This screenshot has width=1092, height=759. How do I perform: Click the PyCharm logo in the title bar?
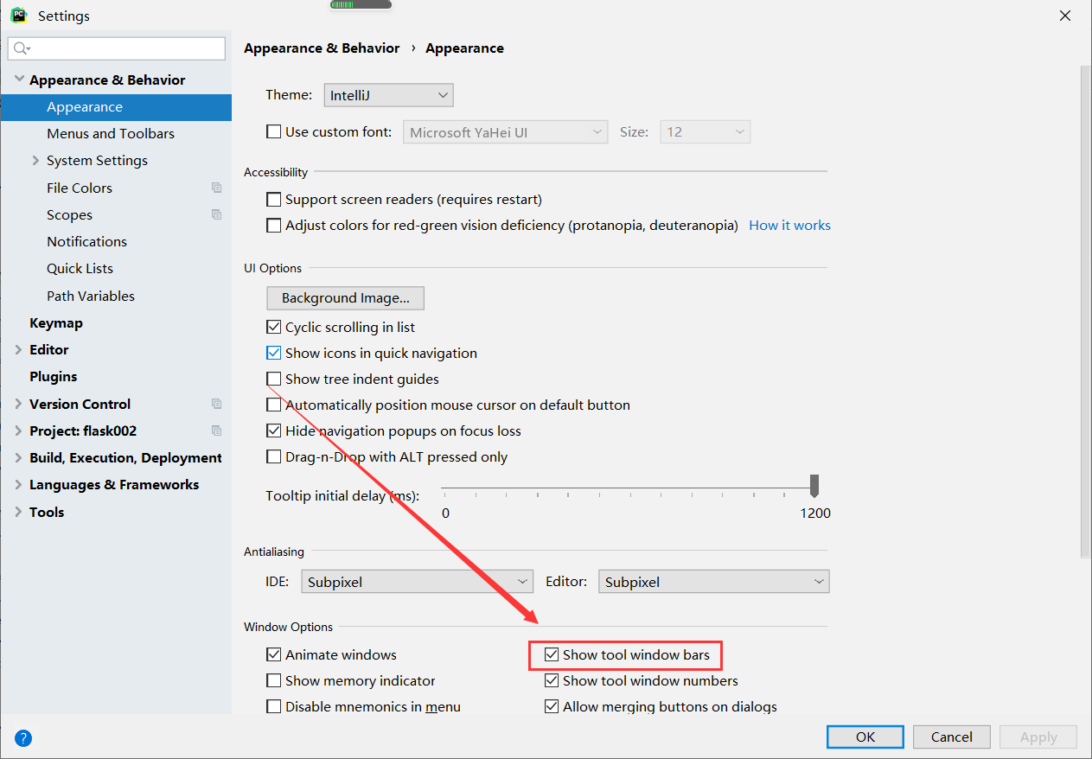[x=18, y=15]
